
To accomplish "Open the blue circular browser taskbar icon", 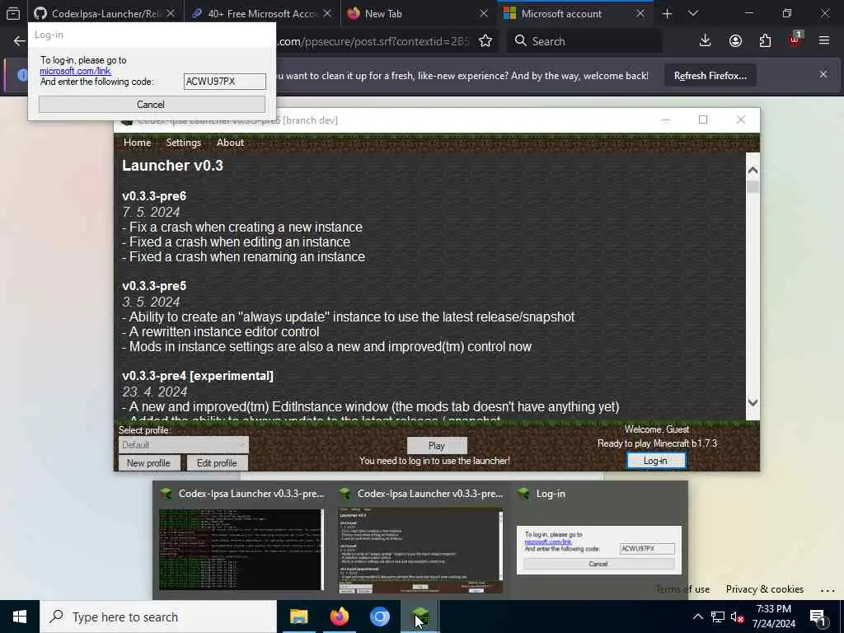I will click(x=379, y=617).
